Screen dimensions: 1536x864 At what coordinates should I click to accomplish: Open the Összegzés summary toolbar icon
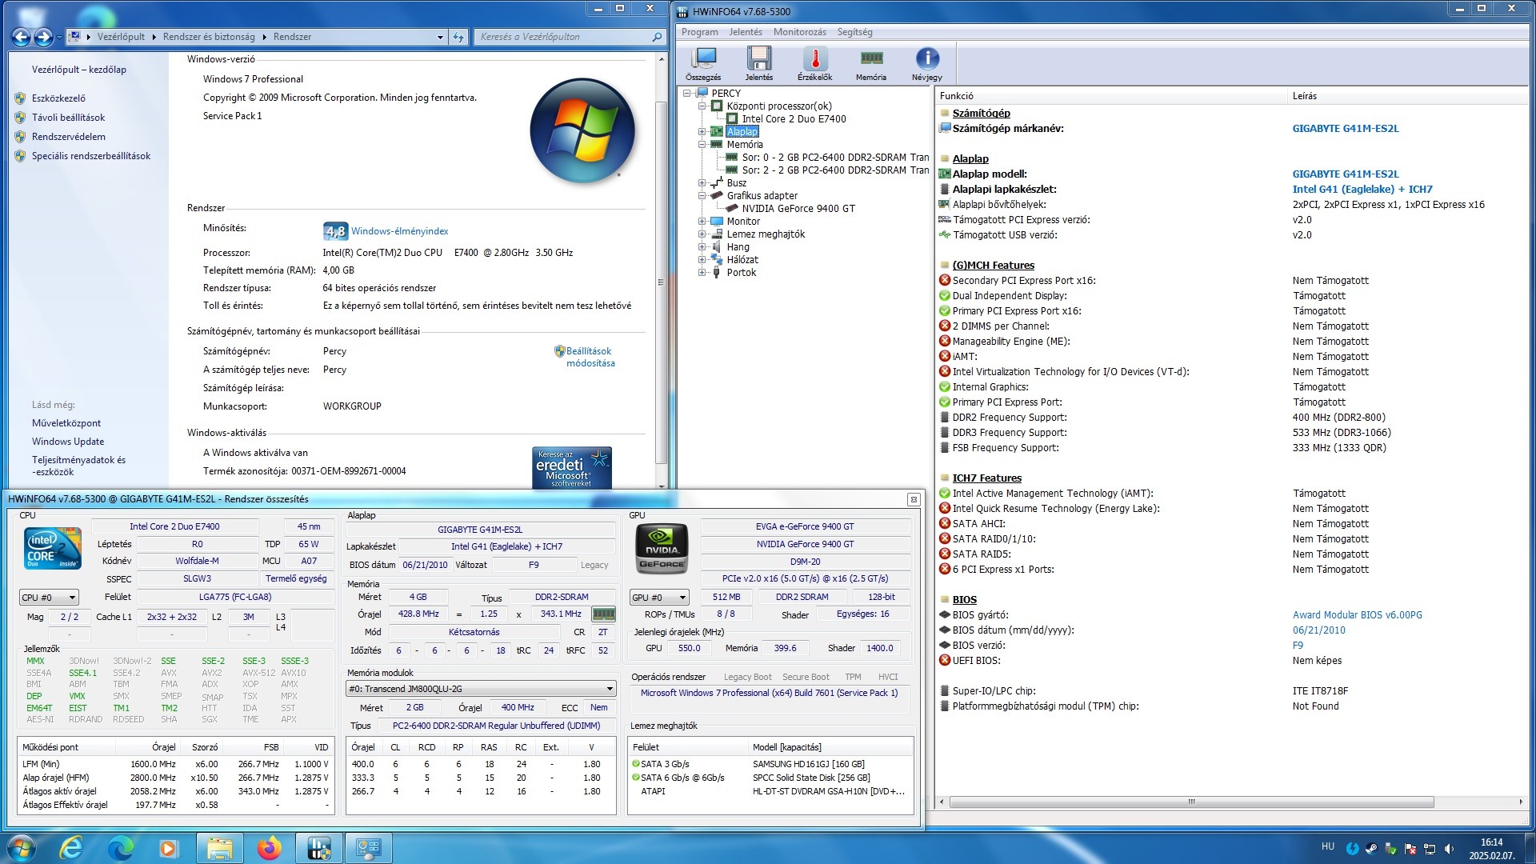[x=703, y=63]
